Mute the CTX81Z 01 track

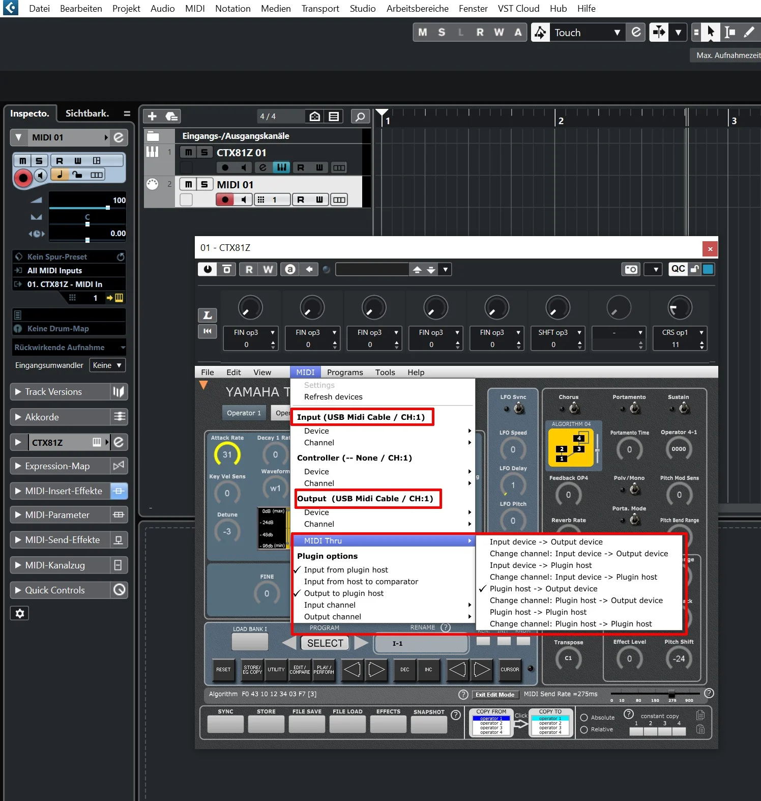point(188,152)
